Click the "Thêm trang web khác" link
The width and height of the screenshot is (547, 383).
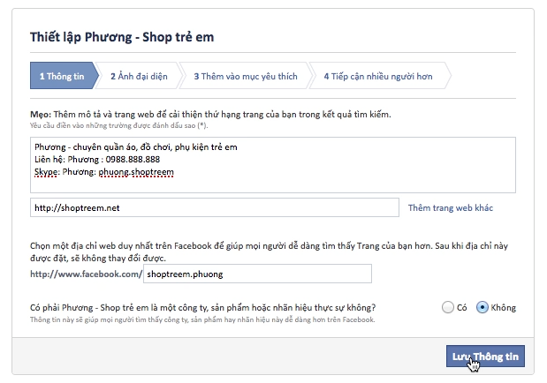451,207
